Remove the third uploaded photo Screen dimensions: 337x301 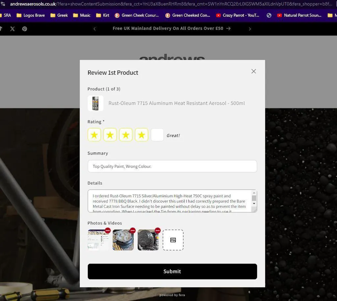(x=158, y=230)
